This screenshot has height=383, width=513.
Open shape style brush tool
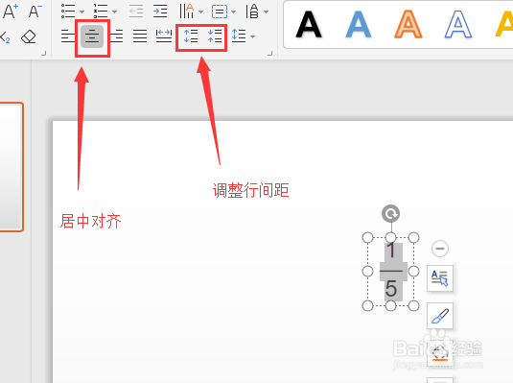click(x=440, y=316)
